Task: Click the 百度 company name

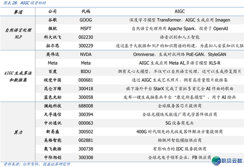Action: click(52, 71)
